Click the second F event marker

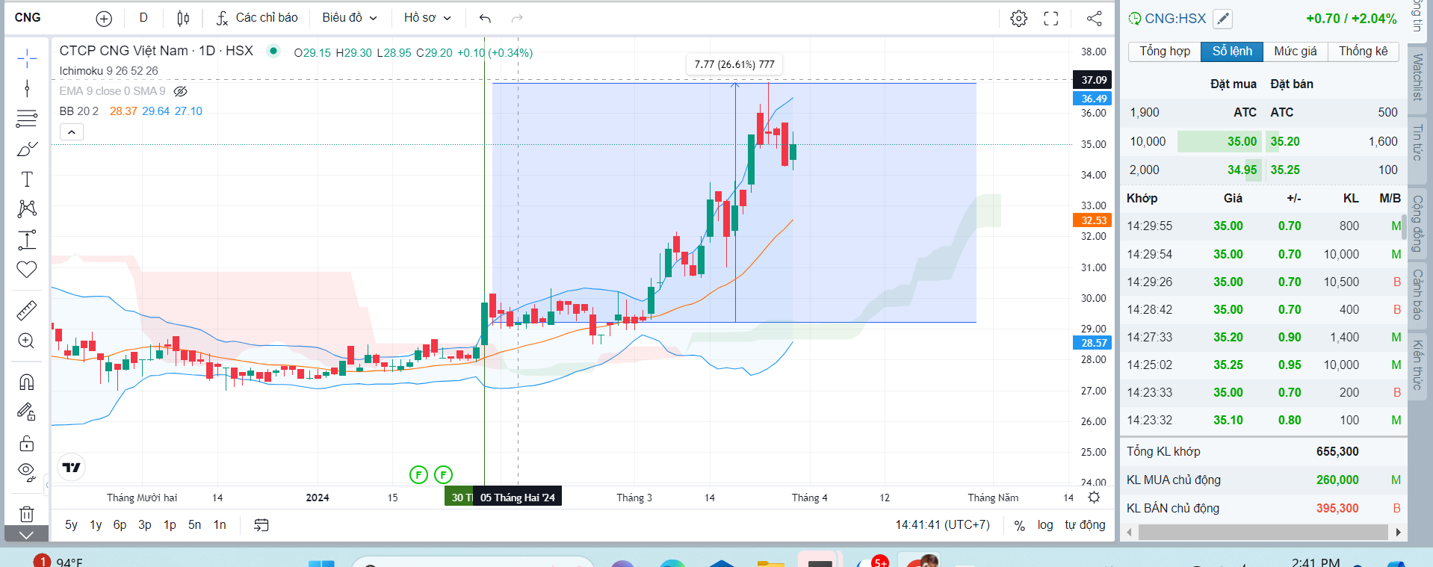[444, 474]
